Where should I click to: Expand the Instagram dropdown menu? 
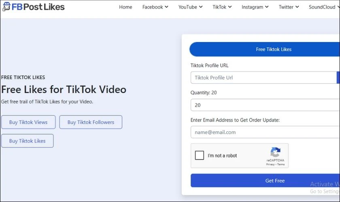(x=255, y=7)
